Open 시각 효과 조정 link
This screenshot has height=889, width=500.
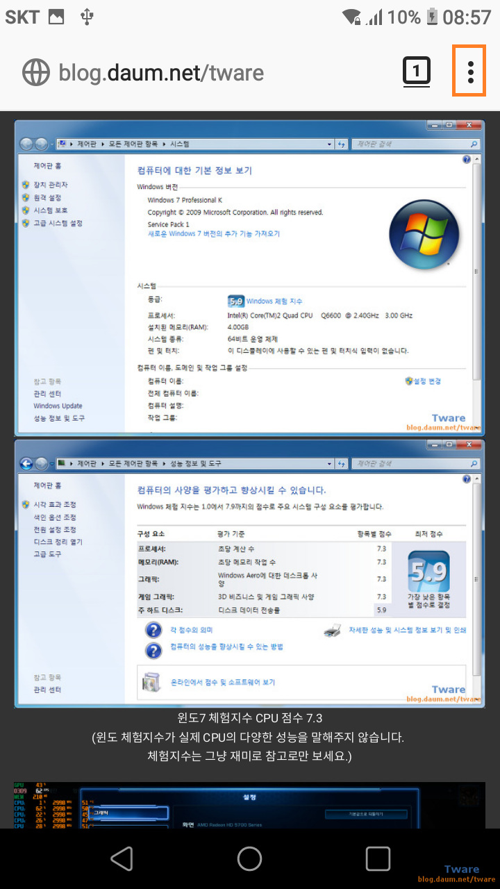coord(54,504)
